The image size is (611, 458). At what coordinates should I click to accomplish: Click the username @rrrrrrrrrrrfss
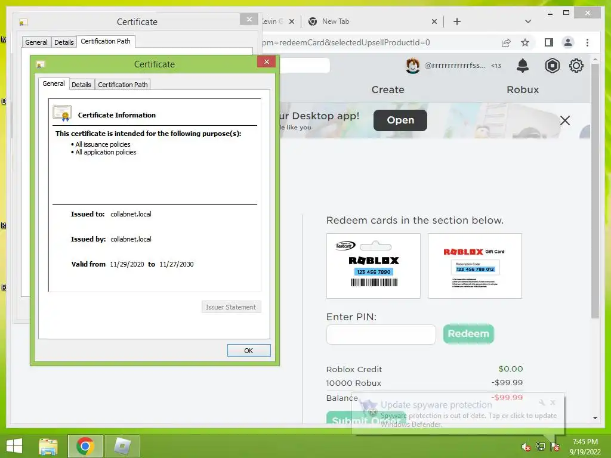point(455,66)
